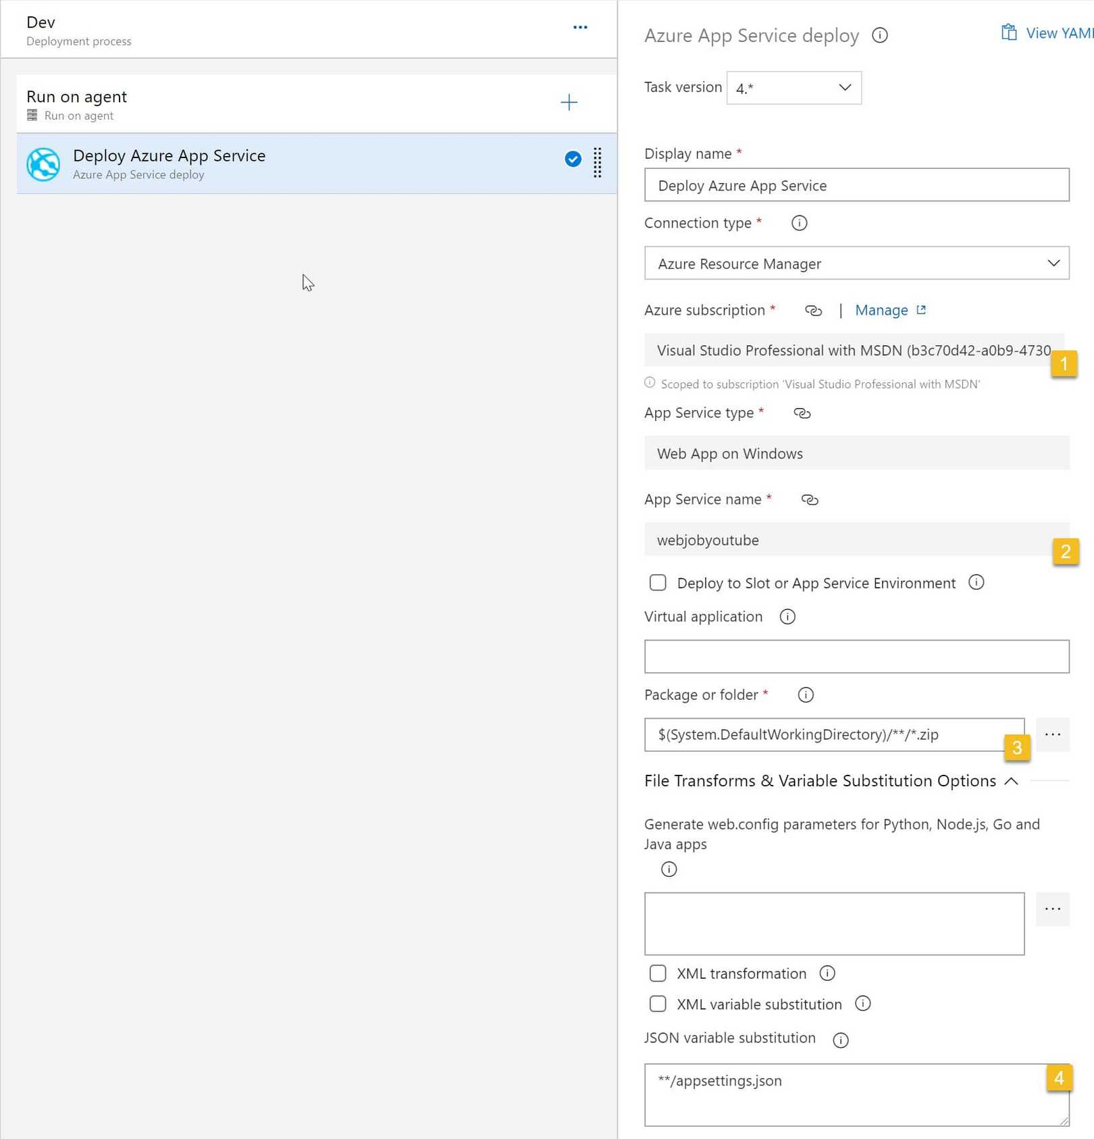
Task: Click the Virtual application text field
Action: click(x=856, y=657)
